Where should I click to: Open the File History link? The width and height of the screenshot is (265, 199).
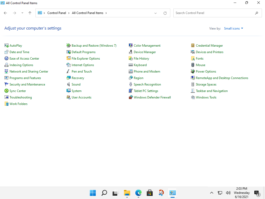point(142,59)
